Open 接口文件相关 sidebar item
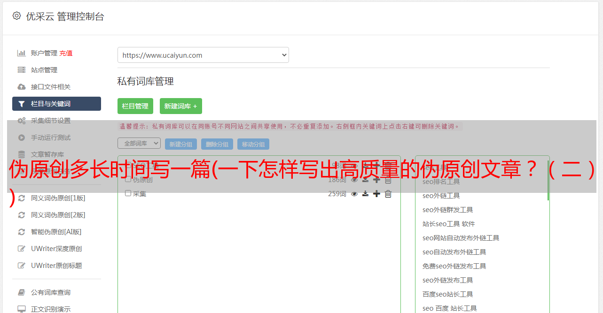Viewport: 603px width, 313px height. point(51,87)
